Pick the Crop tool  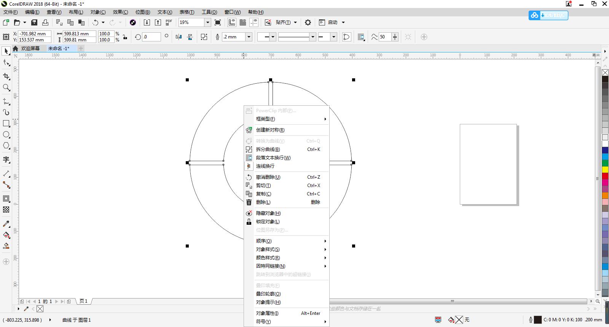coord(6,76)
